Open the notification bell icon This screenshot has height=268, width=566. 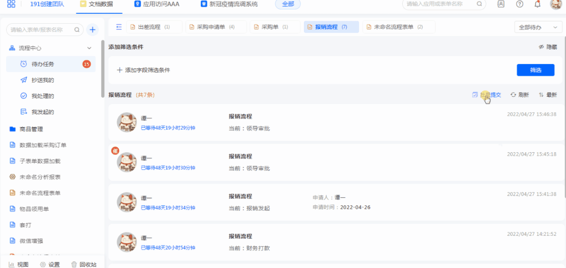tap(538, 4)
